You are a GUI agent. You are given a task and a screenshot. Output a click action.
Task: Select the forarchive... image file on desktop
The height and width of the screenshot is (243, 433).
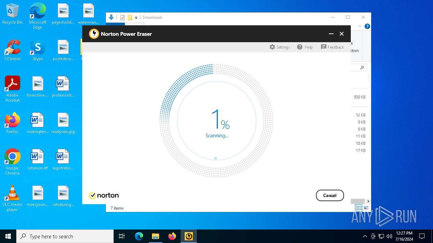click(38, 87)
